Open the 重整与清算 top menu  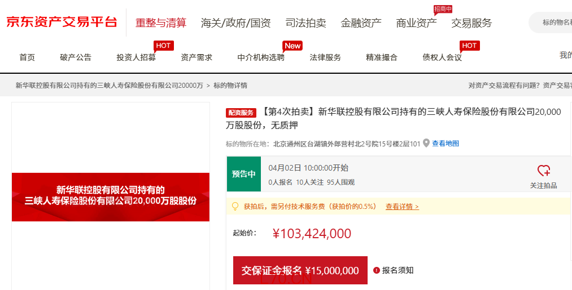click(x=161, y=23)
